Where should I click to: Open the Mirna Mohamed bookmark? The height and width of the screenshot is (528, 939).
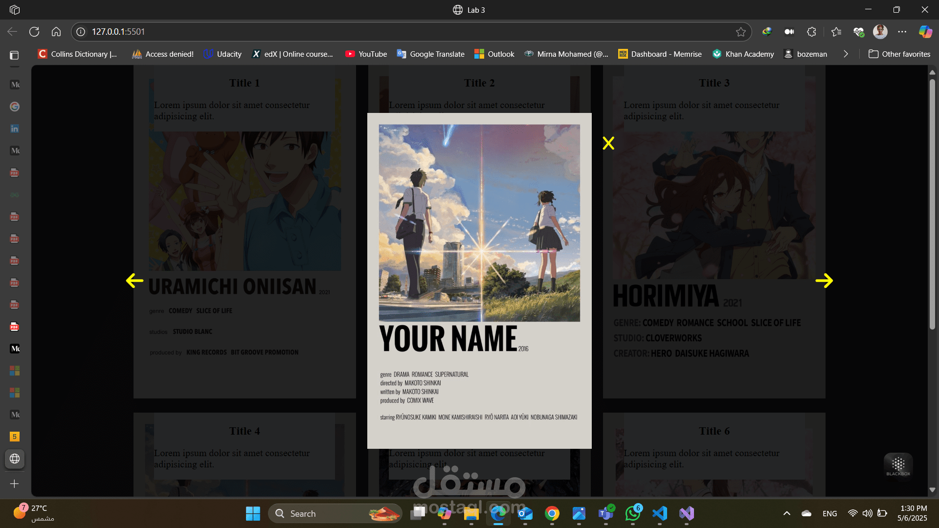(566, 54)
